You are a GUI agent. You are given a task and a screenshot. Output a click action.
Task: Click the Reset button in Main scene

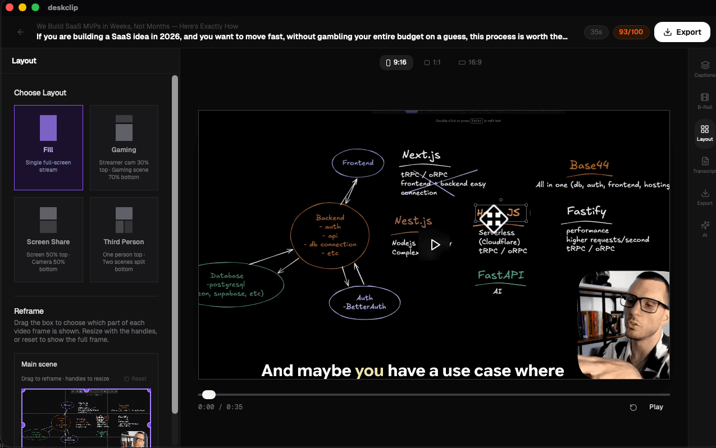[x=135, y=379]
